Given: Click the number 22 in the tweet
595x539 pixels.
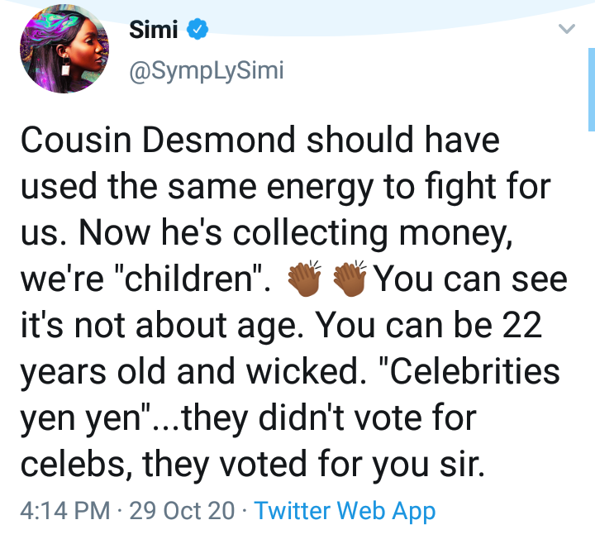Looking at the screenshot, I should (x=522, y=325).
